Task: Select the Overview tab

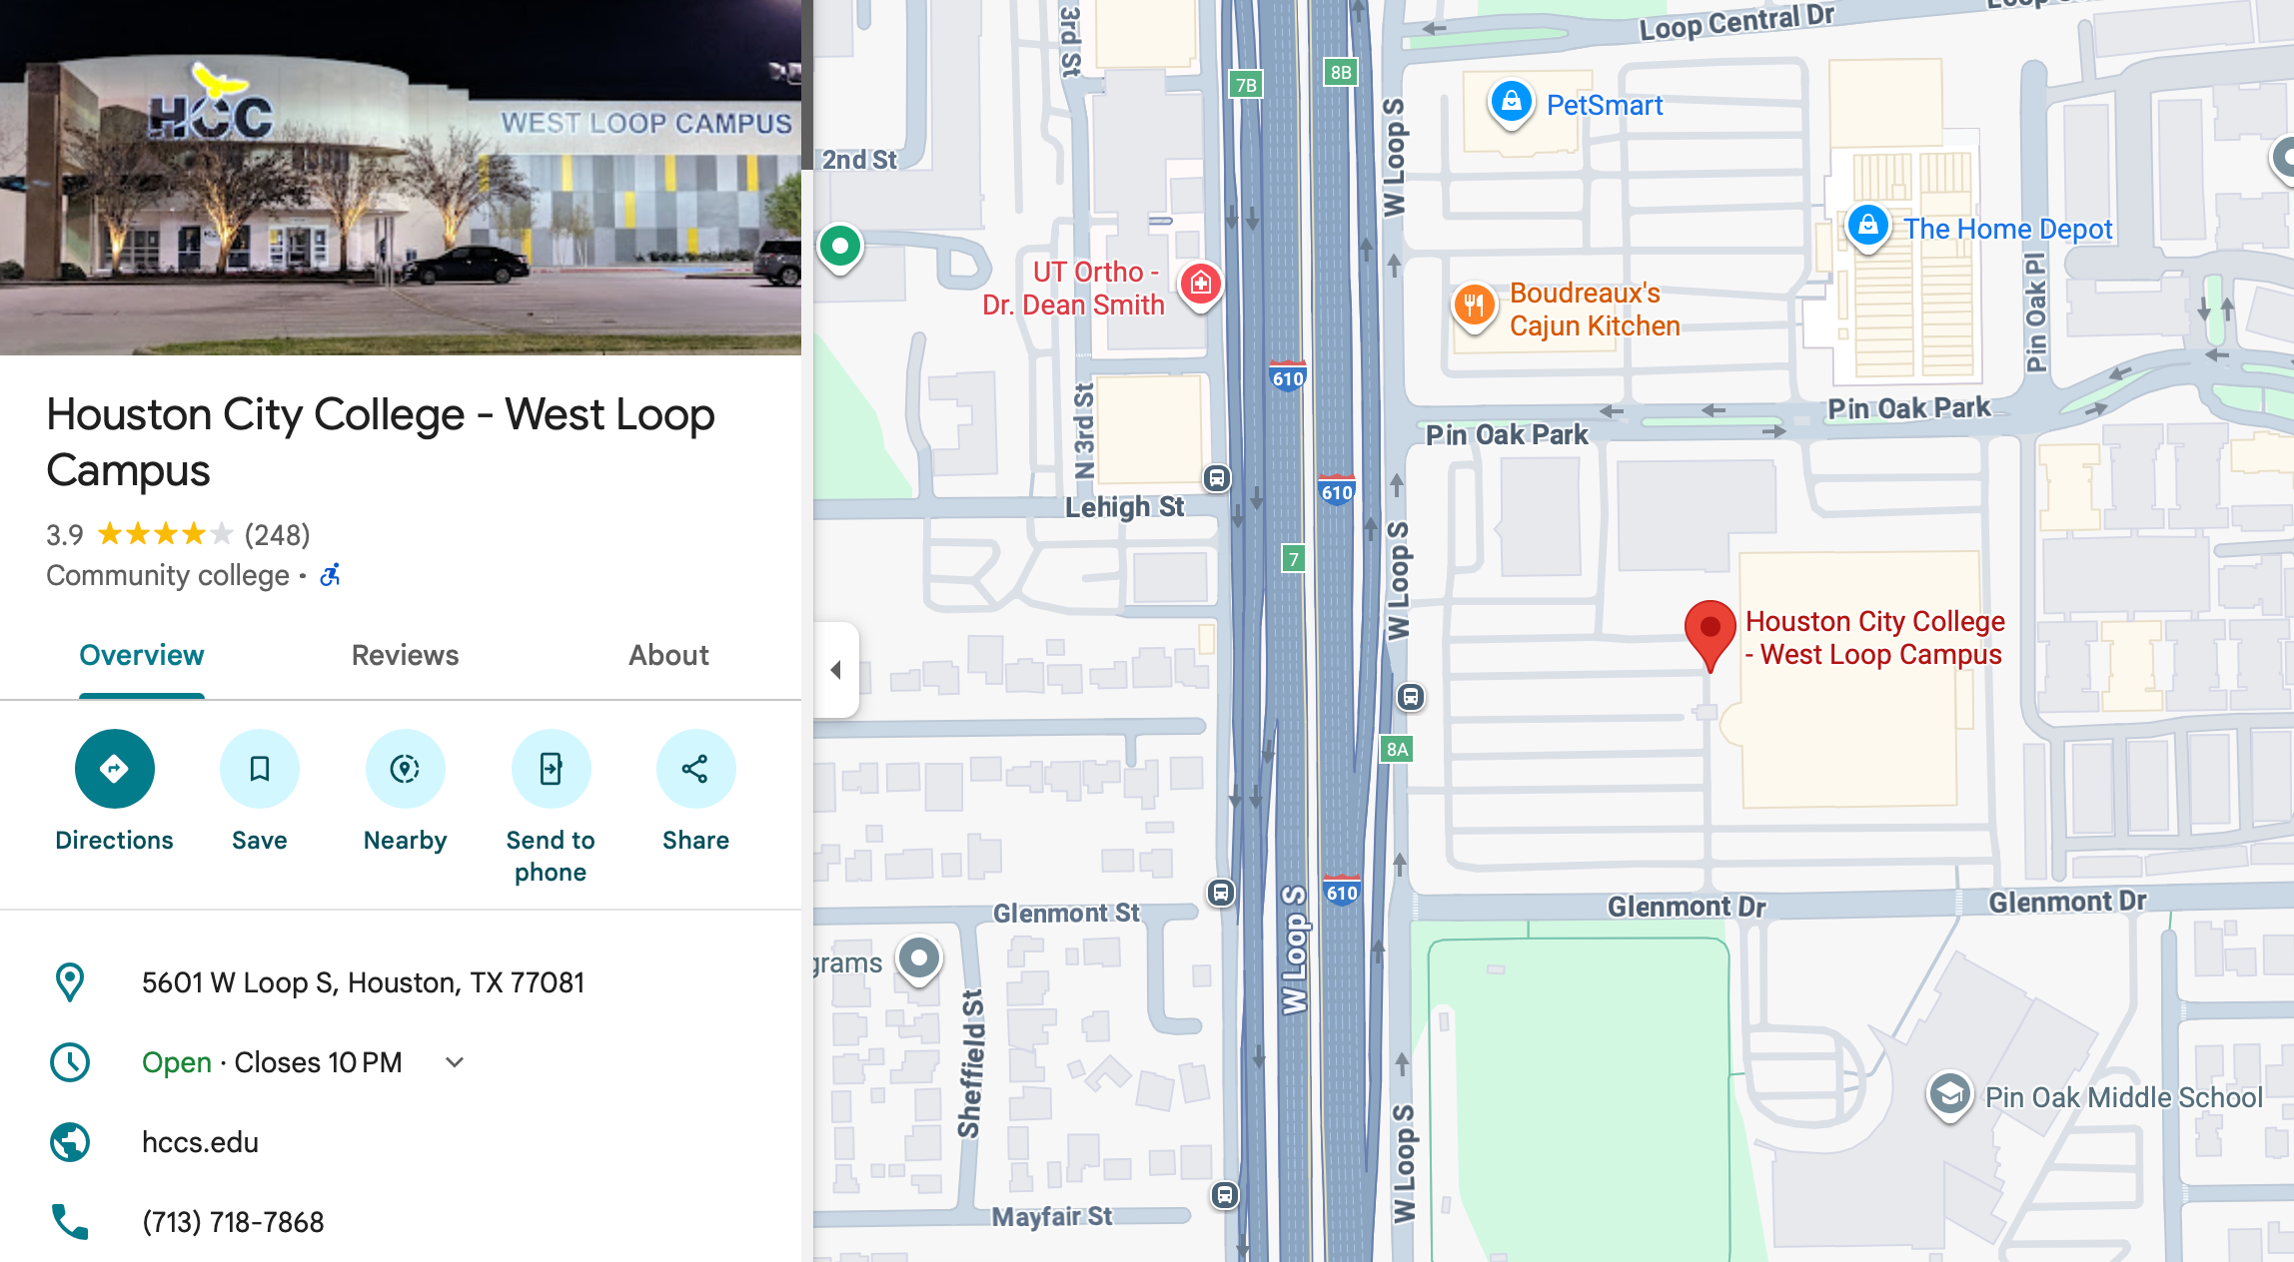Action: click(142, 655)
